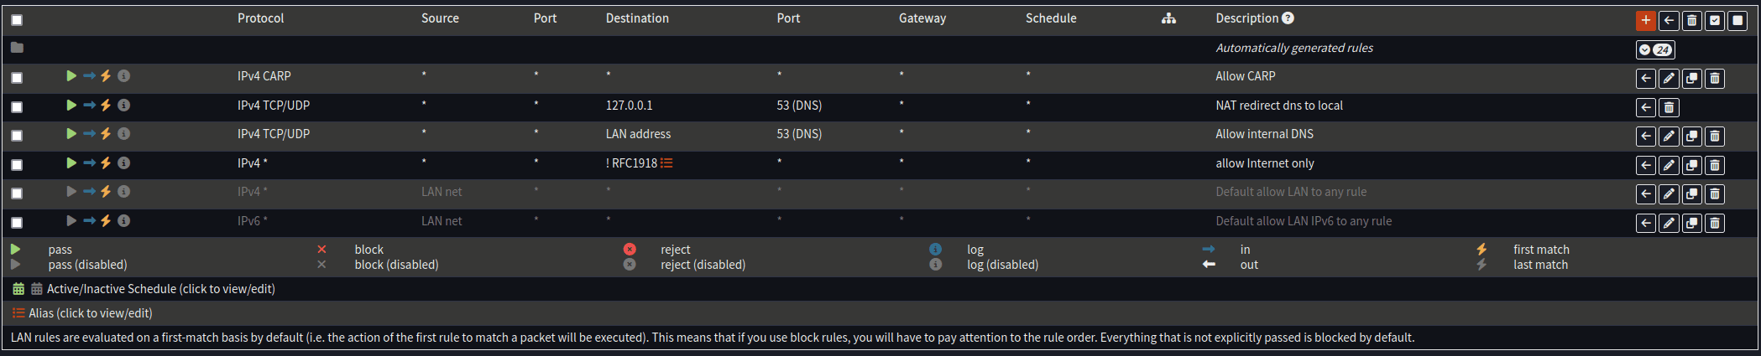
Task: Toggle the pass icon on IPv4 CARP rule
Action: 71,76
